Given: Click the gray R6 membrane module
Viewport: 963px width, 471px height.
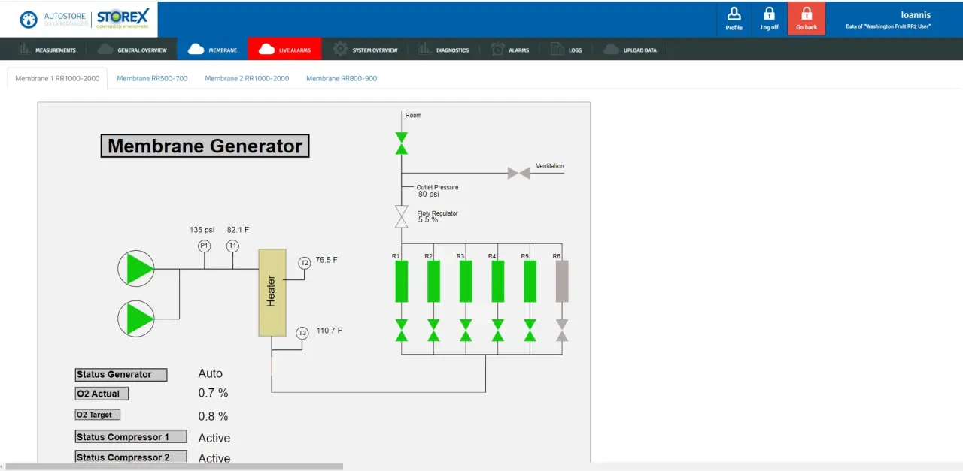Looking at the screenshot, I should point(561,281).
